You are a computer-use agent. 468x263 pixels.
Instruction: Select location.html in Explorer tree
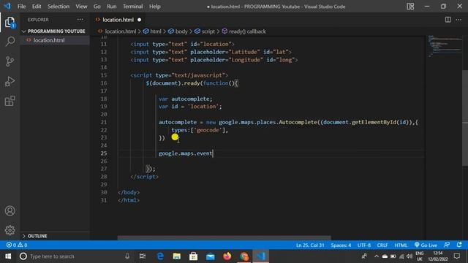(x=55, y=40)
